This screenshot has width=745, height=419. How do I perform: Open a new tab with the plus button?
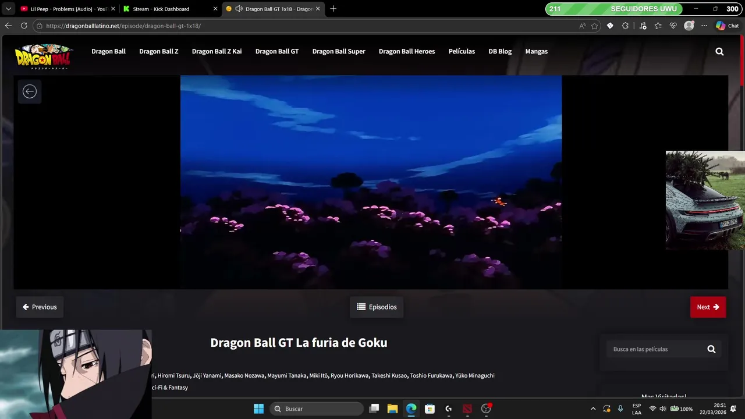click(333, 9)
